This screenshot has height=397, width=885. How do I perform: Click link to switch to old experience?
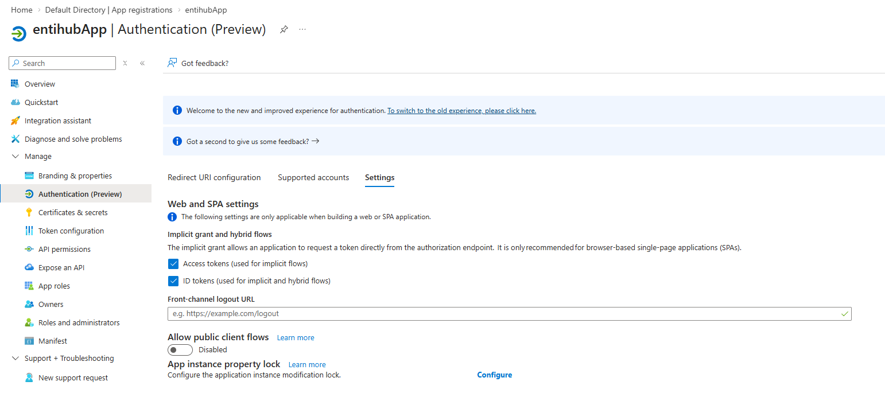tap(461, 111)
